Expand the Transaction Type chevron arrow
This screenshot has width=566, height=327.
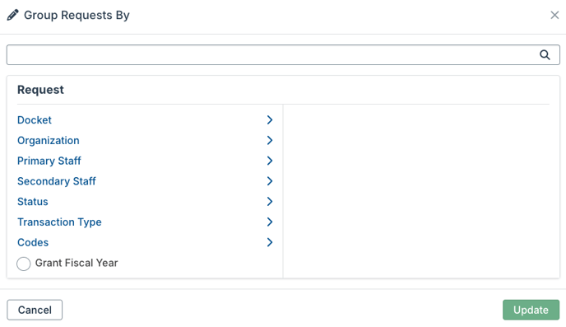270,222
